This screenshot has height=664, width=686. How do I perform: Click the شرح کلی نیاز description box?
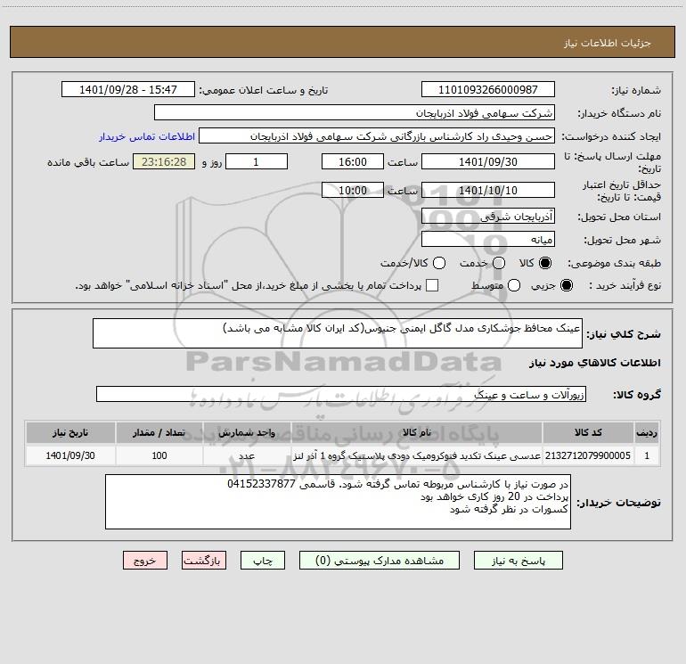(338, 333)
